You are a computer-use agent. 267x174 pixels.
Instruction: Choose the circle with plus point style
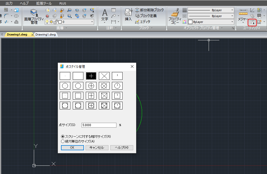91,86
